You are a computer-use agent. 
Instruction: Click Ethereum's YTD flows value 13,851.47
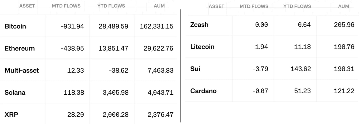113,48
